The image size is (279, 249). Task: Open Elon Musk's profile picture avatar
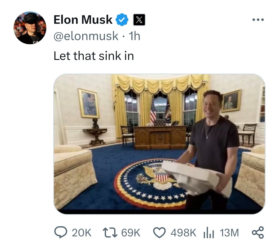coord(30,28)
